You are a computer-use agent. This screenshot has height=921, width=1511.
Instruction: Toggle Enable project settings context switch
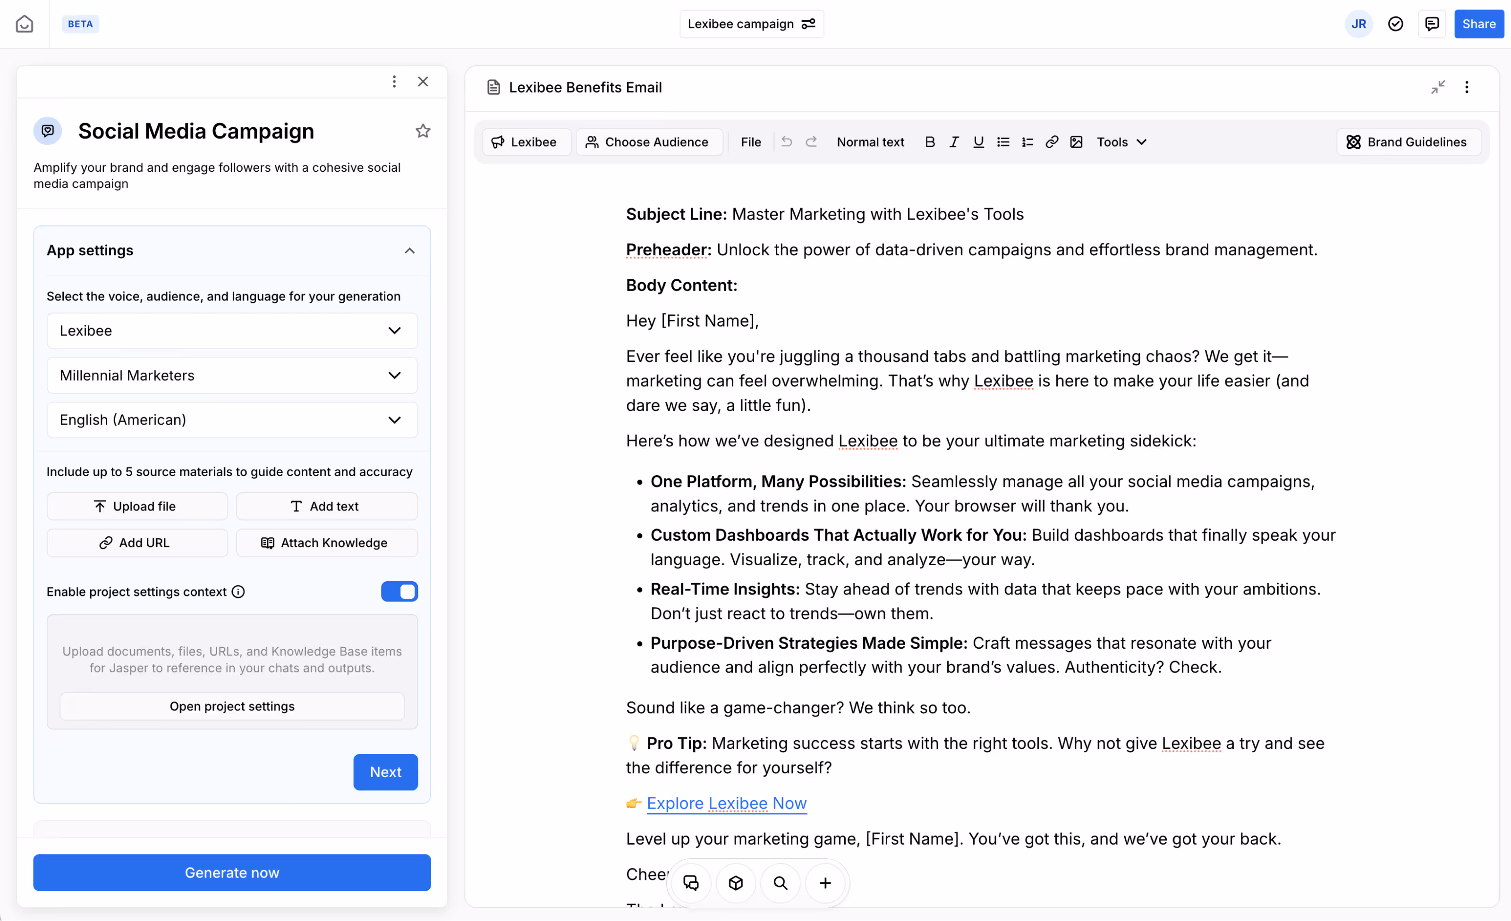[x=399, y=591]
